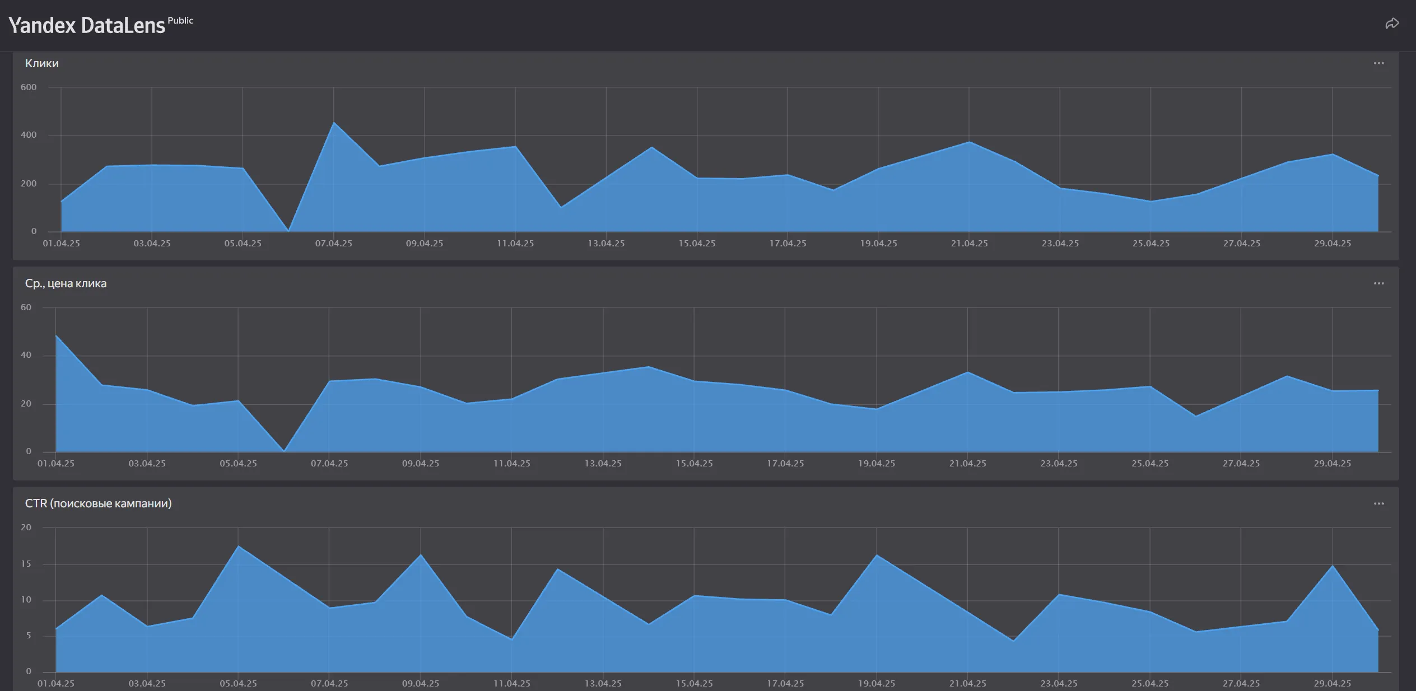Open the three-dot menu on the CTR chart
Image resolution: width=1416 pixels, height=691 pixels.
coord(1378,503)
